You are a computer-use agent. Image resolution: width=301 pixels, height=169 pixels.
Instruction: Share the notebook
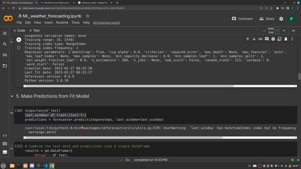point(267,19)
